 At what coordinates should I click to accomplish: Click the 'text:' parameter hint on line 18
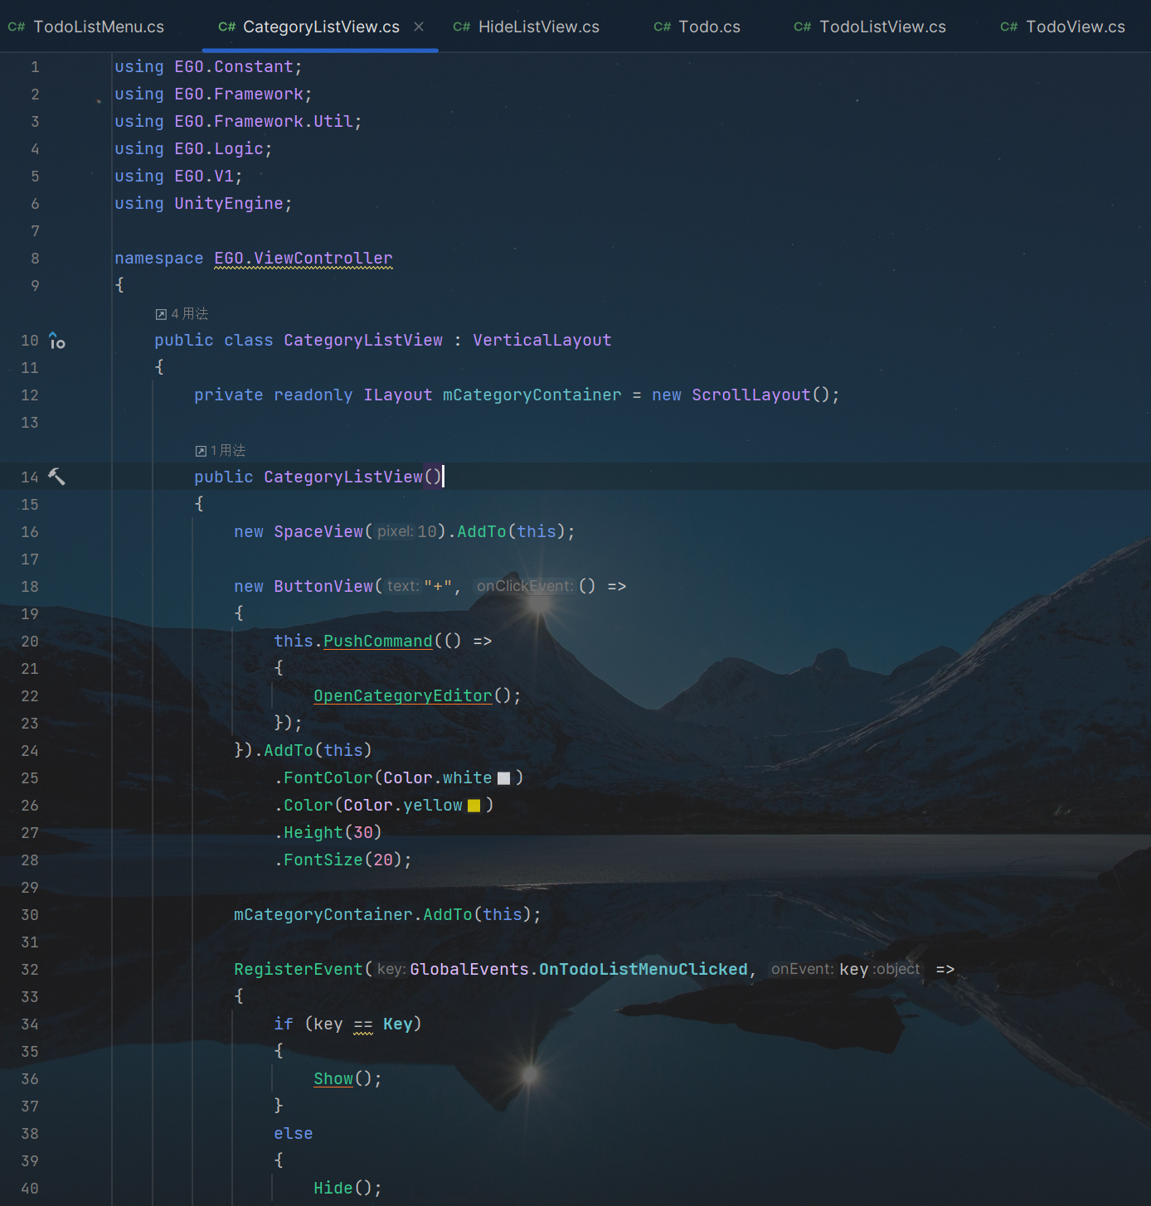pos(403,586)
